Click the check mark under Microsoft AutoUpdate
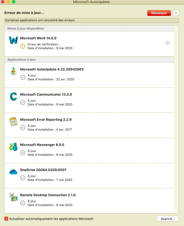The height and width of the screenshot is (226, 184). point(23,77)
